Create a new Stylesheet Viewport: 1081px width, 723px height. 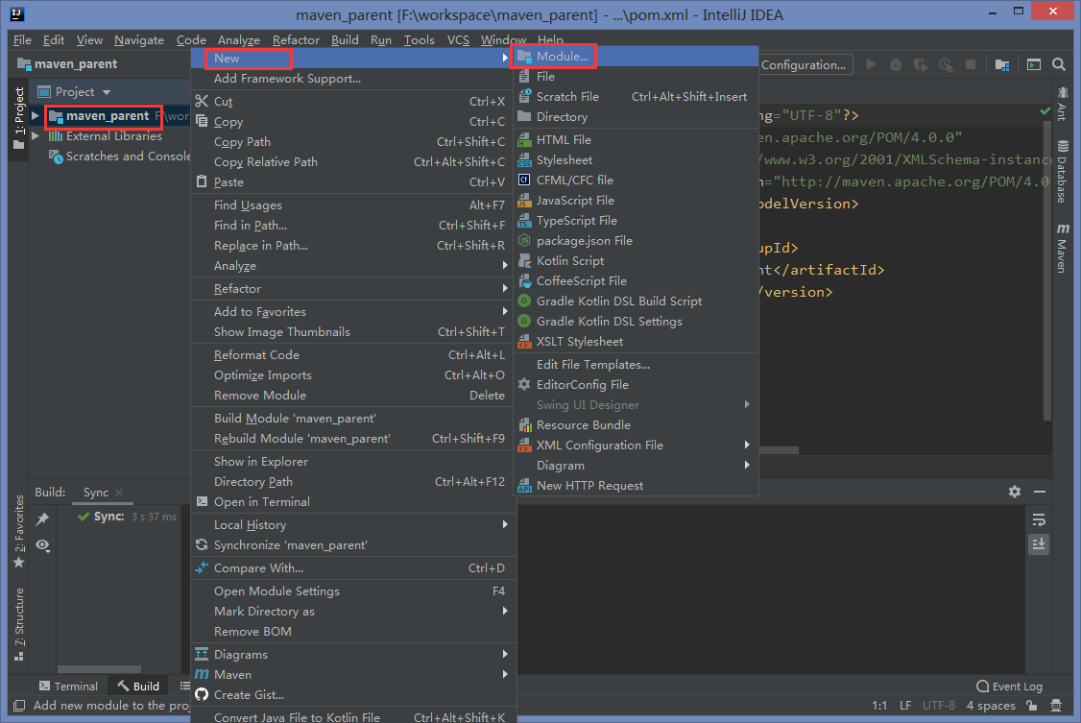pos(636,160)
